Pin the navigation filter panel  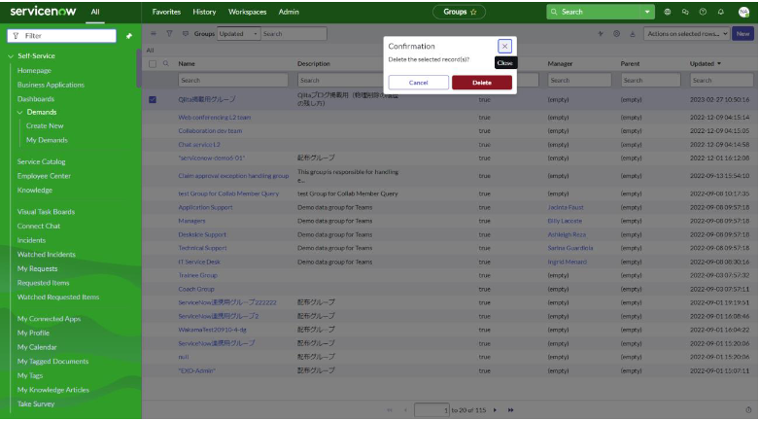(129, 36)
